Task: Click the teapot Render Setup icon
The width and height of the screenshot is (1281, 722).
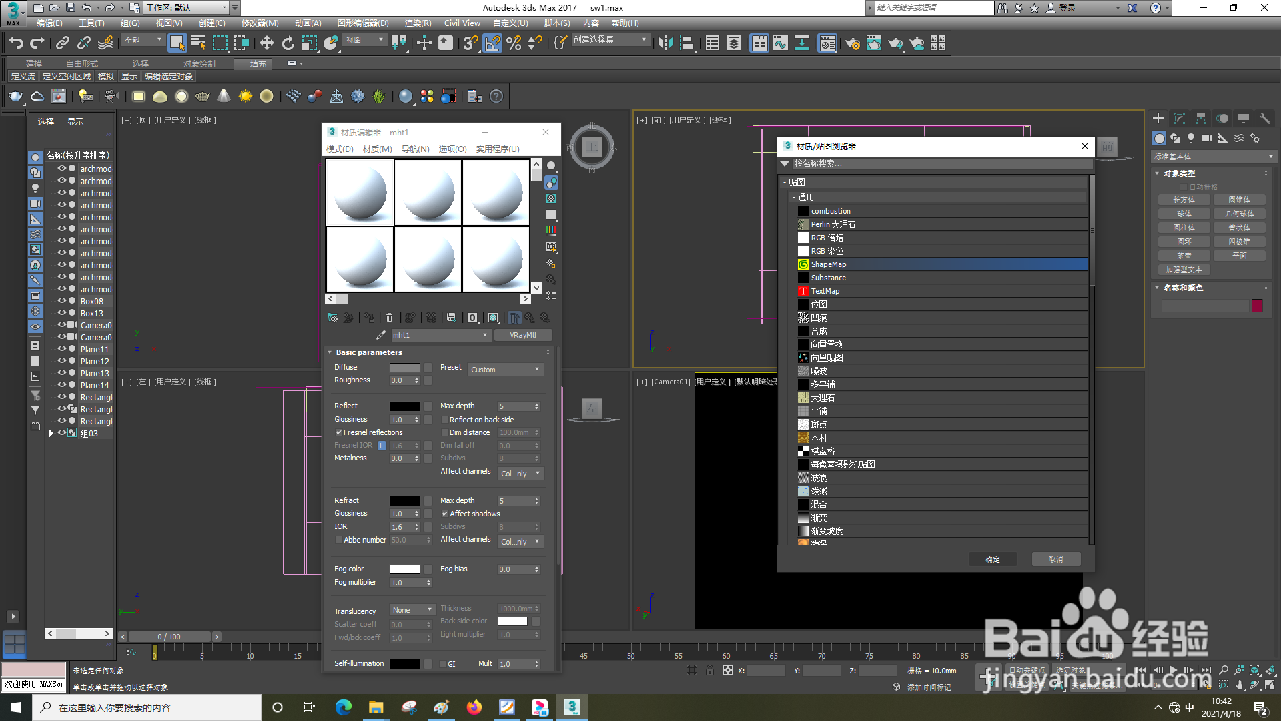Action: (x=852, y=43)
